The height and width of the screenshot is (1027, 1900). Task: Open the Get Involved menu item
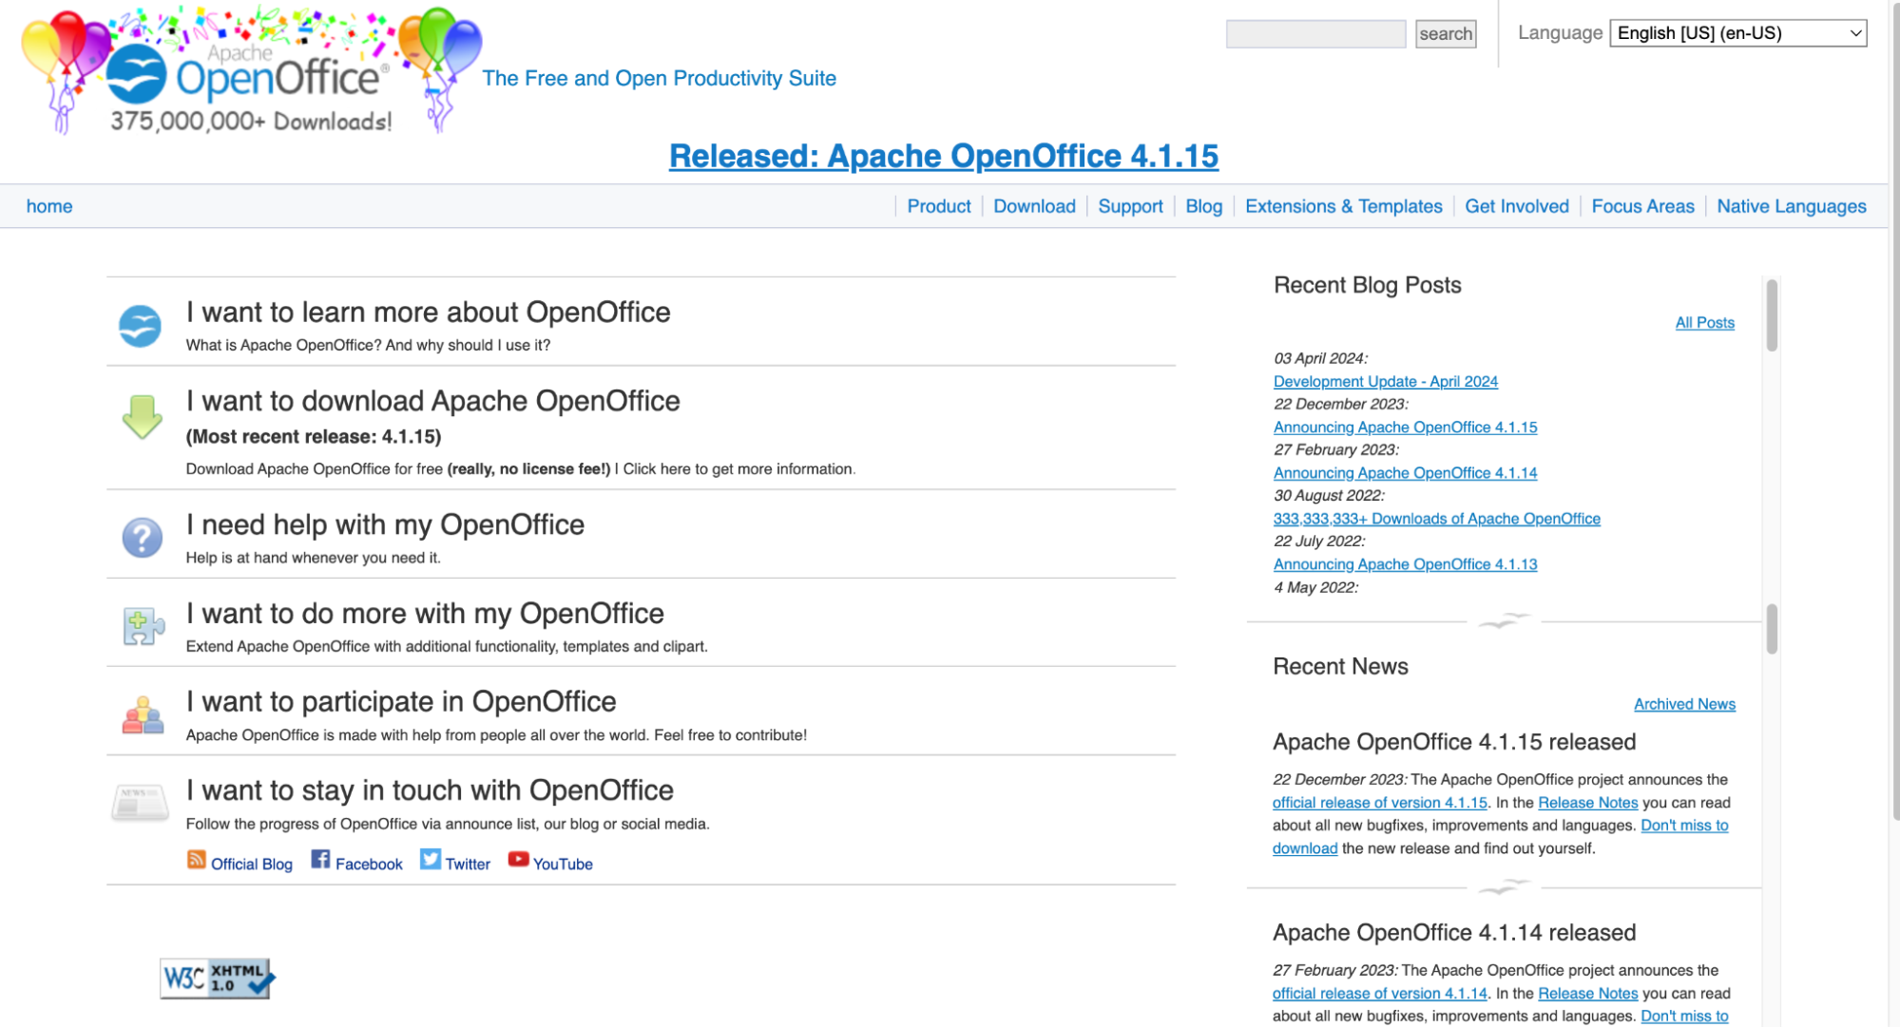tap(1516, 206)
